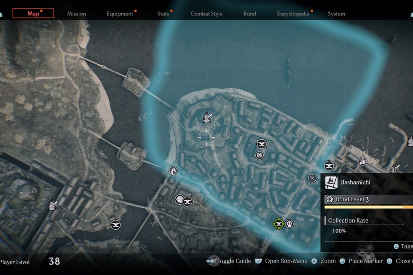
Task: Click the completed pagoda icon on the island
Action: [208, 118]
